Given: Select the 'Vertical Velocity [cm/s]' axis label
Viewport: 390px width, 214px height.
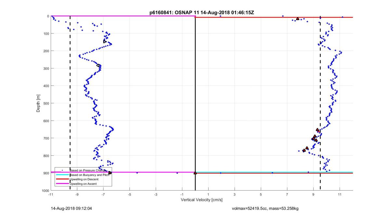Looking at the screenshot, I should click(x=201, y=200).
